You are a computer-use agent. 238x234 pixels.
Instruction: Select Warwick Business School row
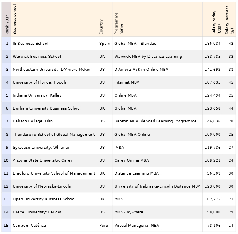pyautogui.click(x=118, y=56)
